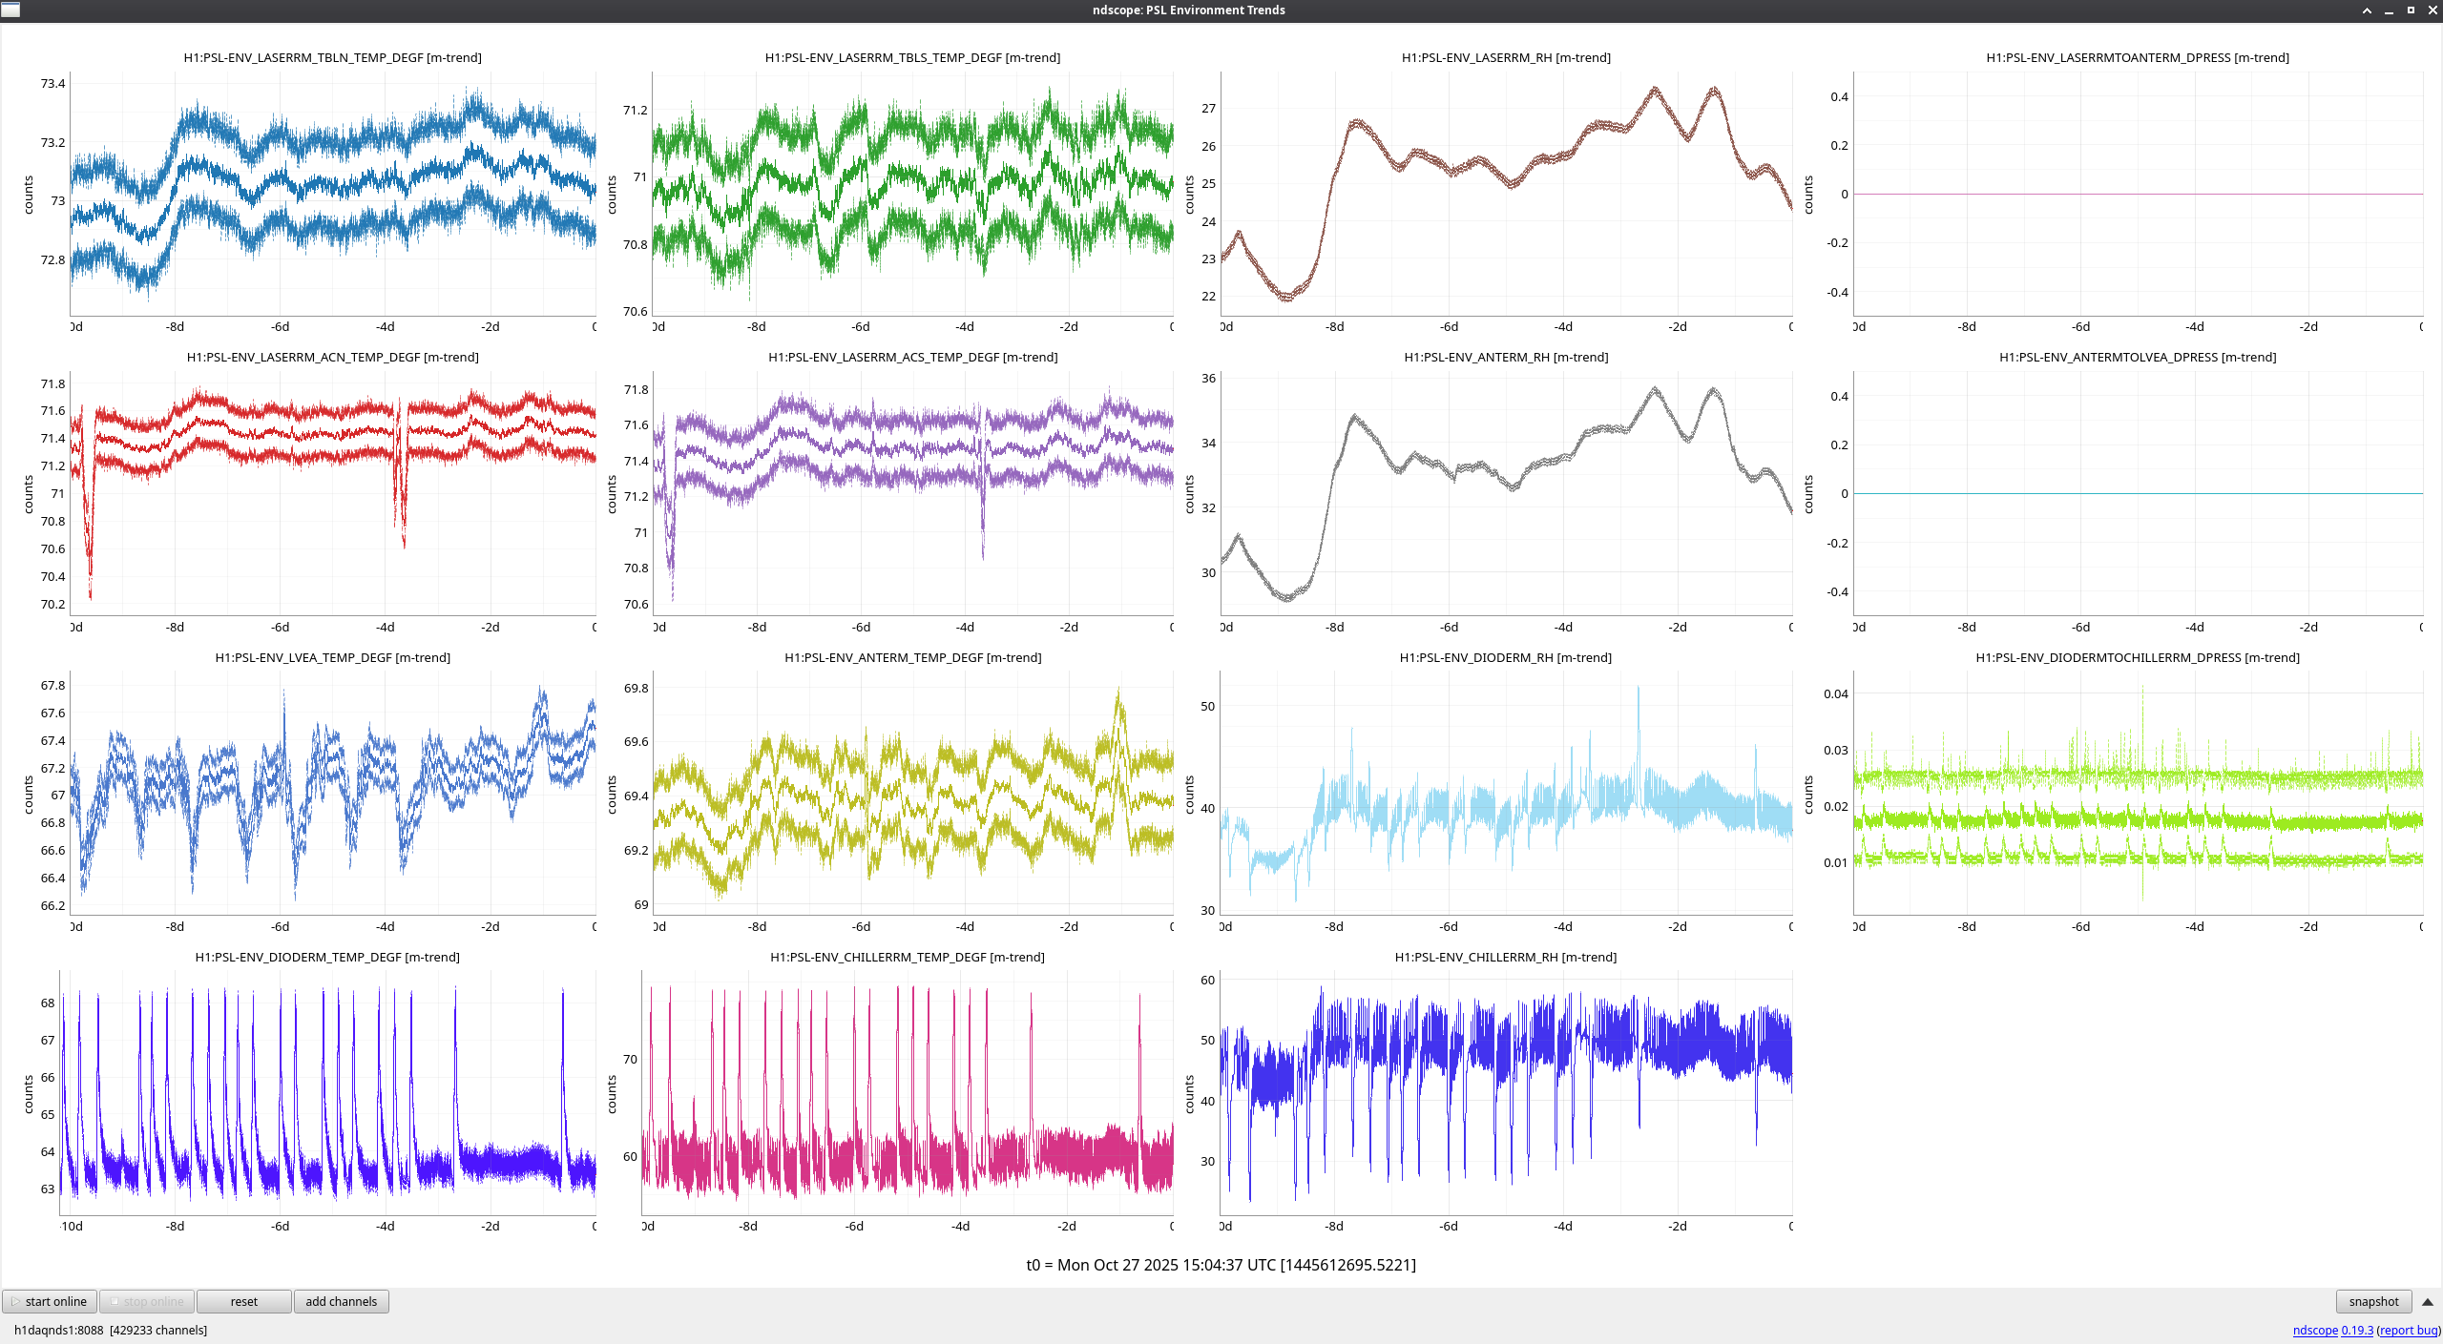2443x1344 pixels.
Task: Shade window using title bar up-arrow icon
Action: (x=2367, y=10)
